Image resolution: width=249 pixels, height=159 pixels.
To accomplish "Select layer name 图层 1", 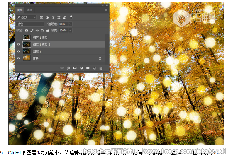I will point(37,51).
